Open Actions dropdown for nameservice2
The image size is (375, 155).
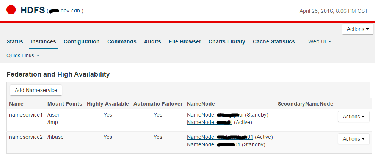point(353,139)
